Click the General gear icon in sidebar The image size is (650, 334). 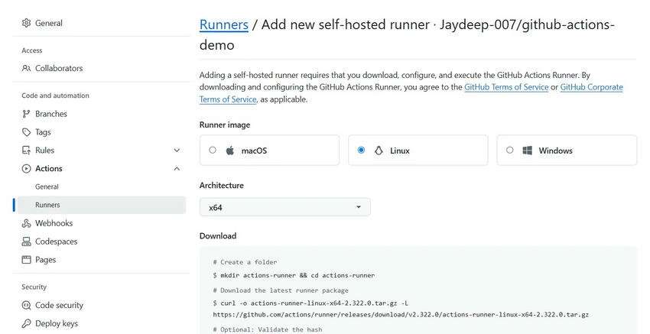tap(26, 23)
